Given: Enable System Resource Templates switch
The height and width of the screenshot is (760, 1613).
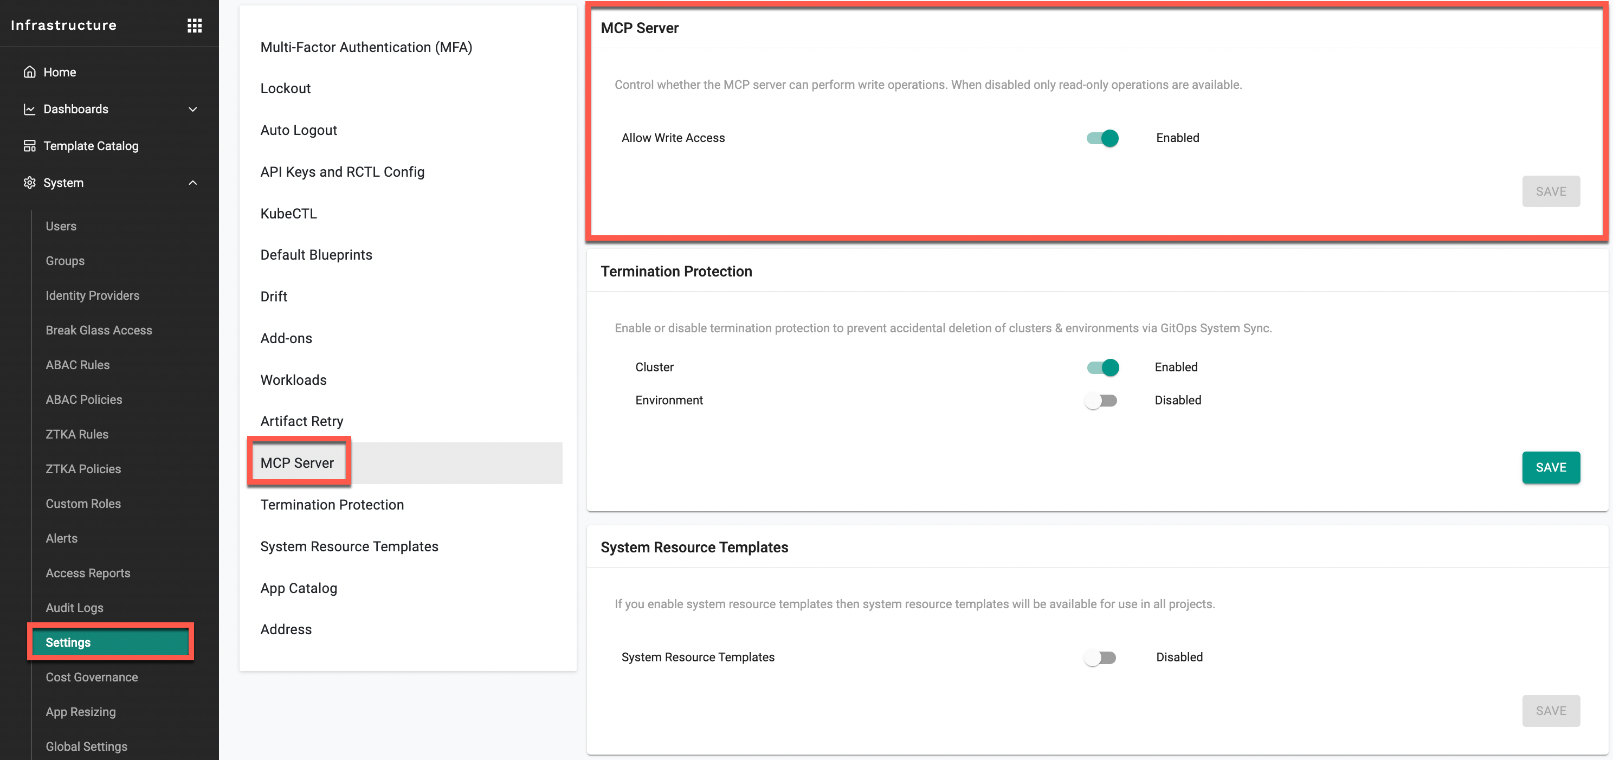Looking at the screenshot, I should pos(1101,658).
